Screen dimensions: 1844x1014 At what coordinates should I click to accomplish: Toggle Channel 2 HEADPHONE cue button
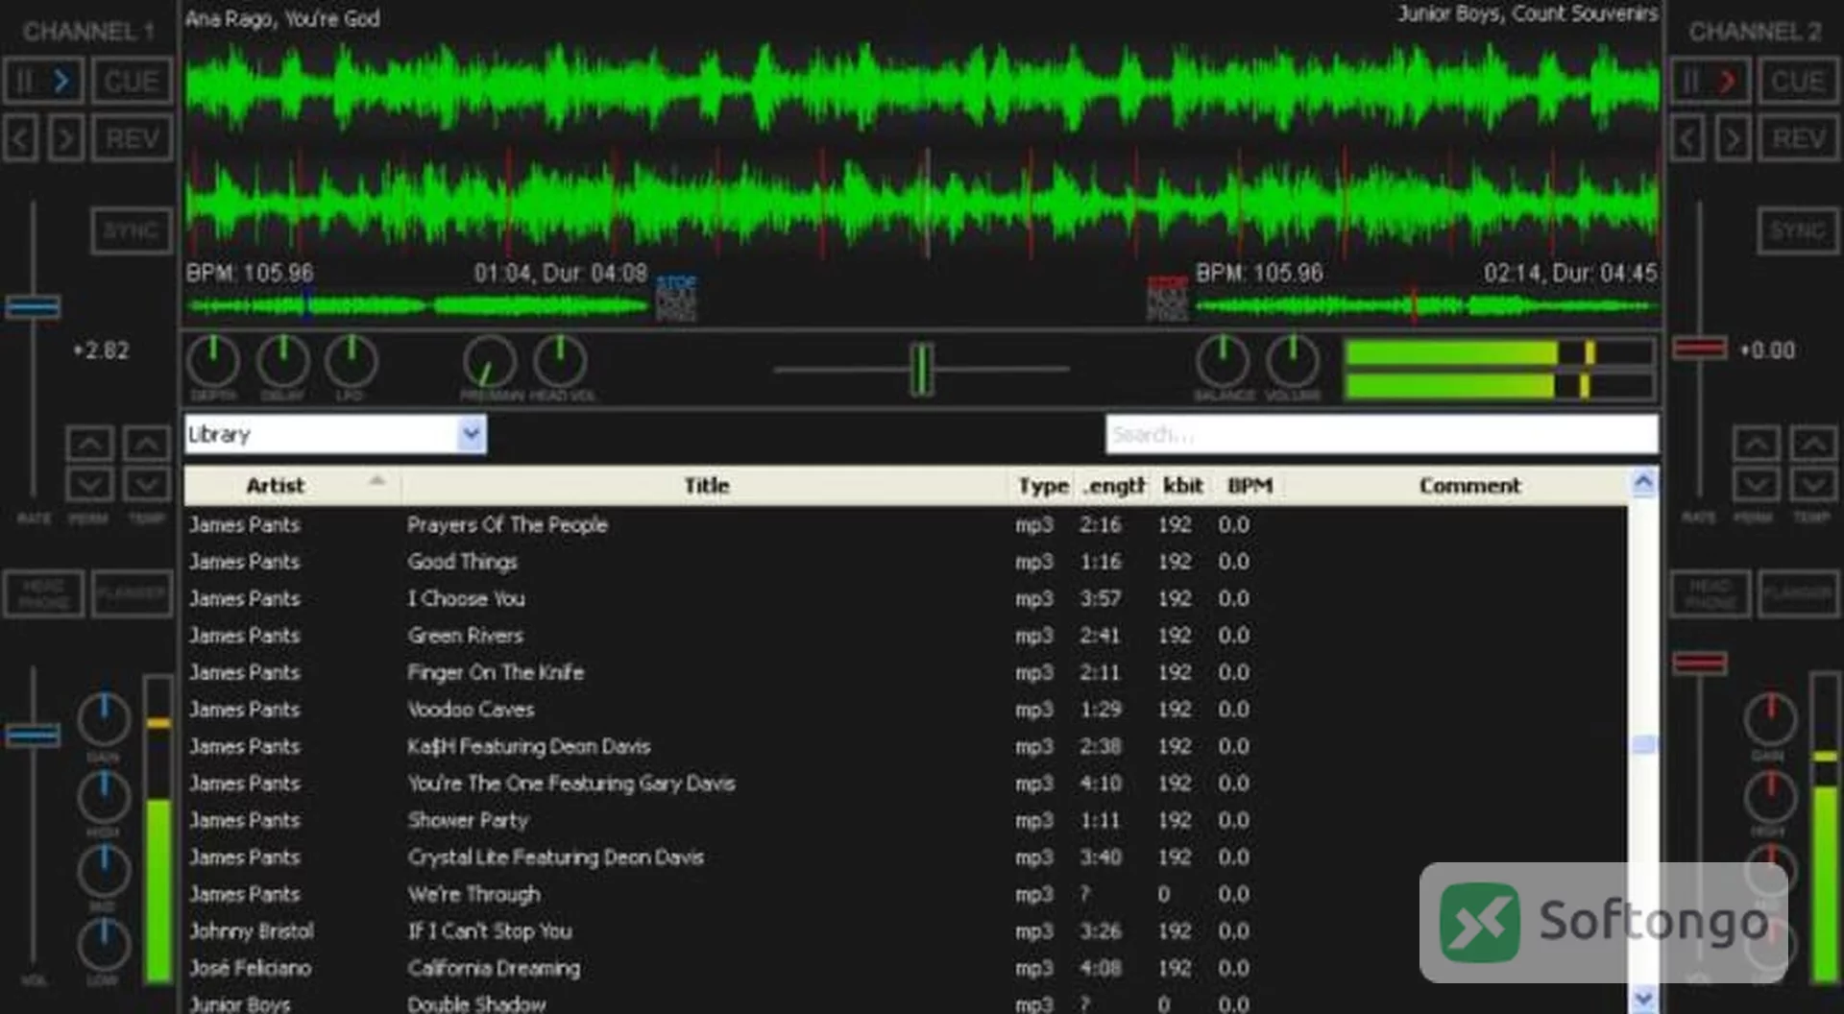pos(1711,593)
